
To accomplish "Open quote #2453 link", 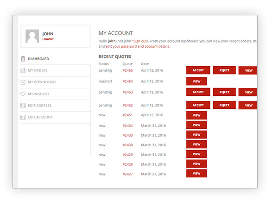I will click(x=128, y=92).
